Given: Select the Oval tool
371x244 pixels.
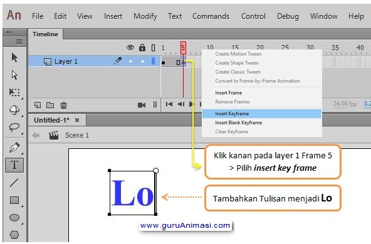Looking at the screenshot, I should click(x=14, y=218).
